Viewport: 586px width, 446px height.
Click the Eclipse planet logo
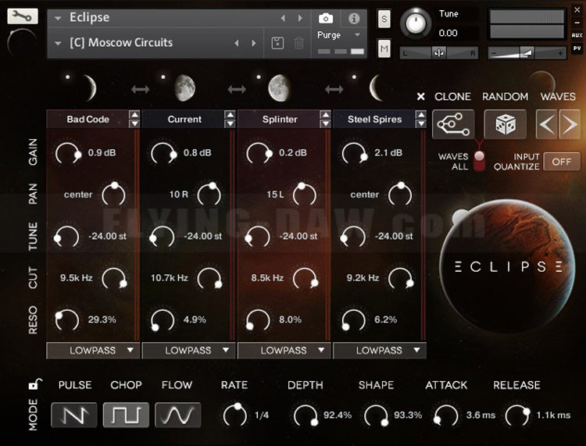(x=508, y=266)
